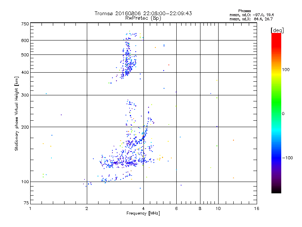
Task: Click the red top section of the colorbar
Action: coord(276,40)
